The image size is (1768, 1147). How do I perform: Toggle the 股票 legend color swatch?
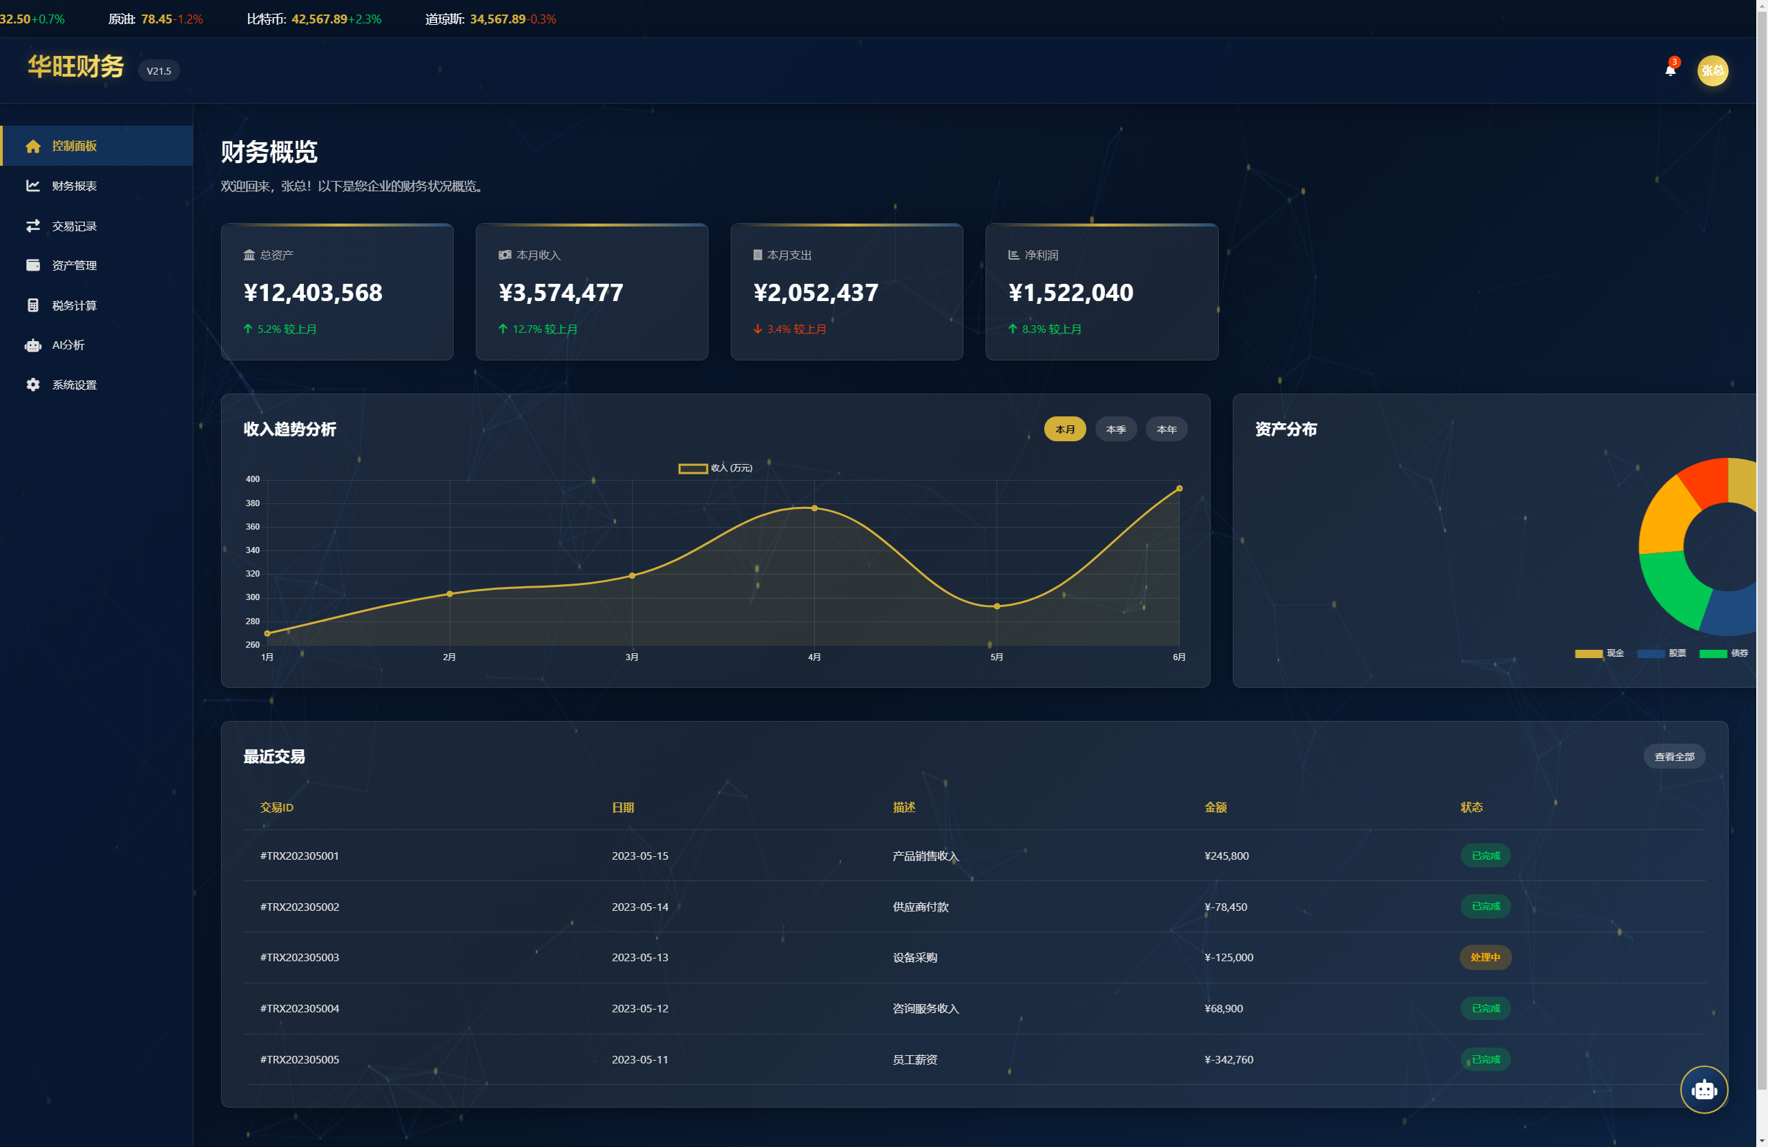tap(1650, 654)
